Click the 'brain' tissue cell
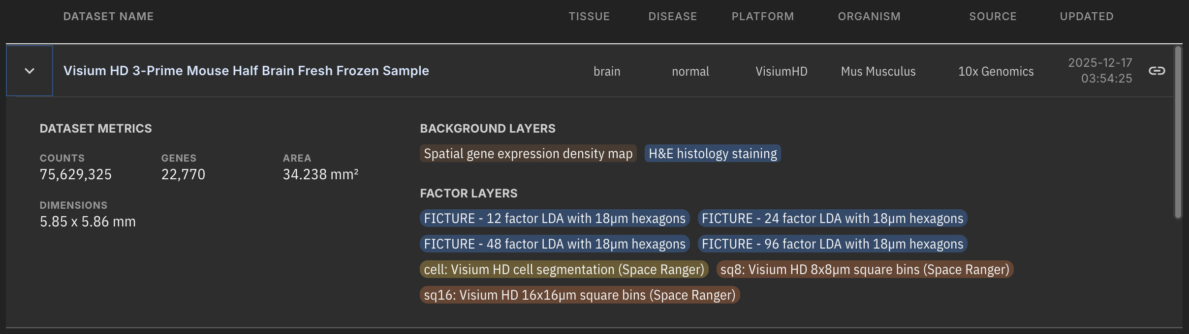Screen dimensions: 1189x334 pos(607,71)
